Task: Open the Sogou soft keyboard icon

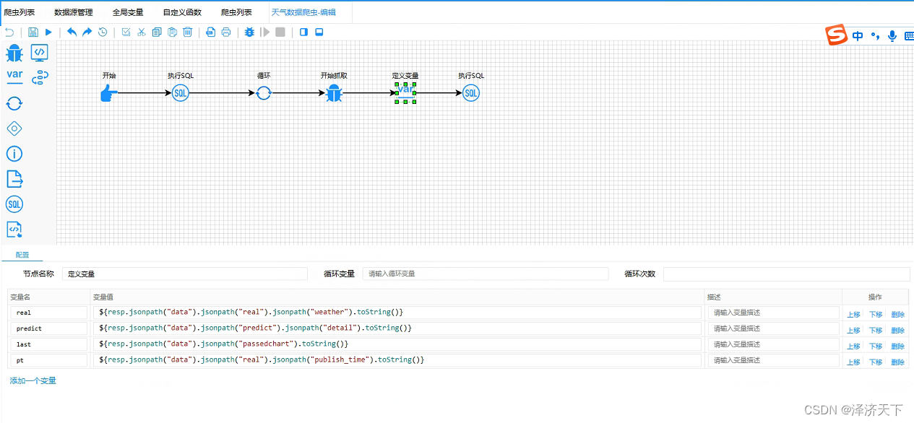Action: coord(909,36)
